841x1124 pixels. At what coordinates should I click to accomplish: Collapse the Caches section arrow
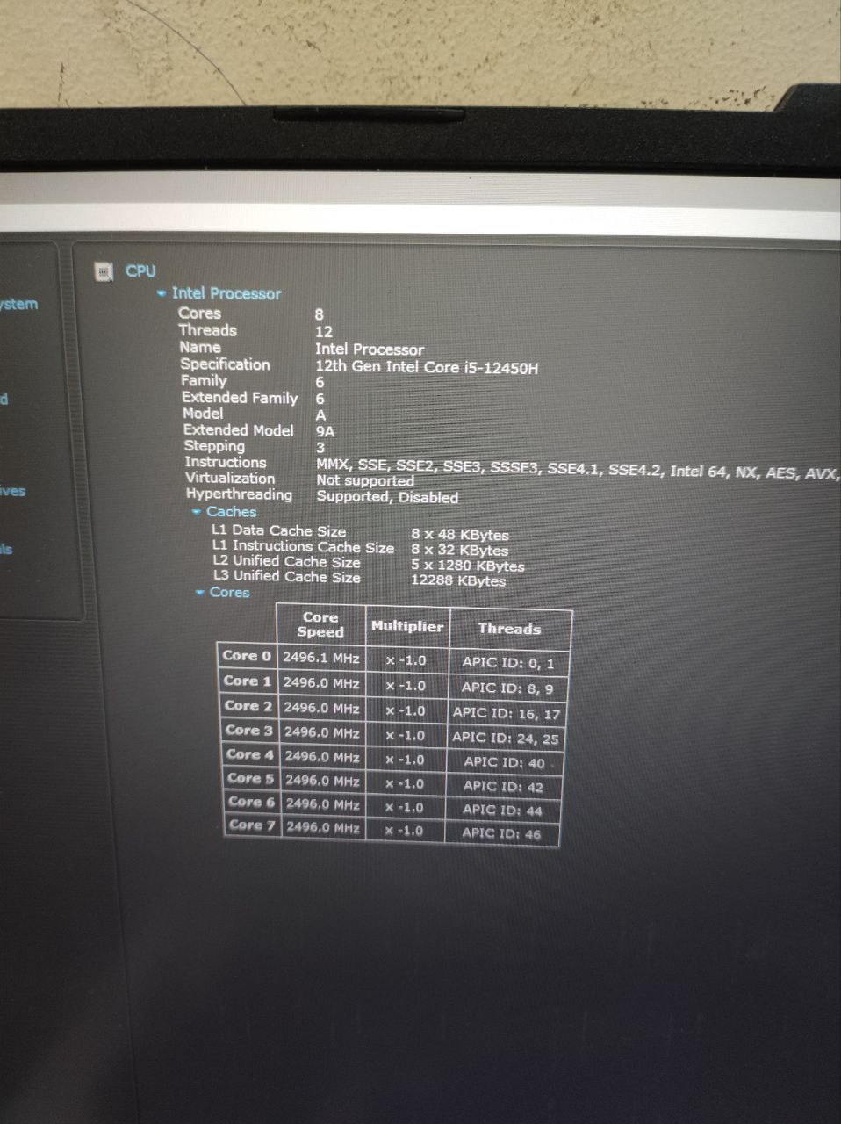tap(197, 512)
